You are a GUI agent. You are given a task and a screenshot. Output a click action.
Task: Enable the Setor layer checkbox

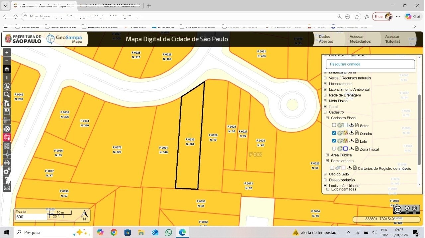[x=334, y=125]
